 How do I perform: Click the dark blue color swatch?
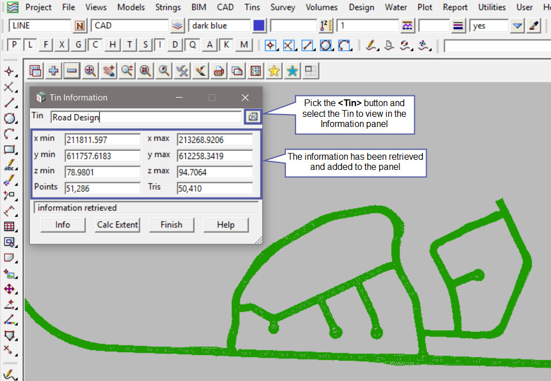tap(259, 26)
